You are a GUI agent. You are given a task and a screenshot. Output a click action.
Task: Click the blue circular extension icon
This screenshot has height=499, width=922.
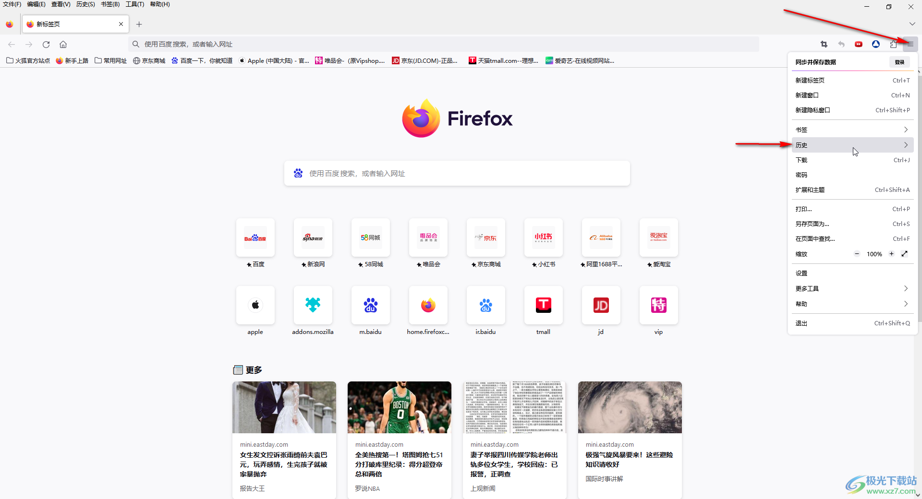click(x=876, y=44)
